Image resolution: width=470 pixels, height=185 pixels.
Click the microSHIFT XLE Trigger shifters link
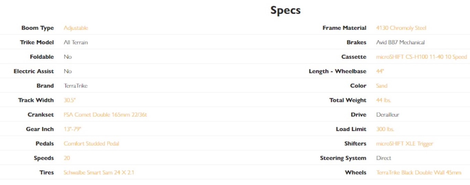point(404,143)
